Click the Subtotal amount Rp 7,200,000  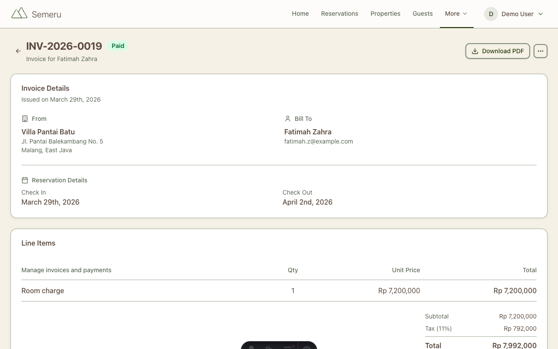(518, 316)
